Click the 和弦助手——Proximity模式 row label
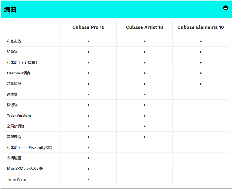 pyautogui.click(x=30, y=147)
